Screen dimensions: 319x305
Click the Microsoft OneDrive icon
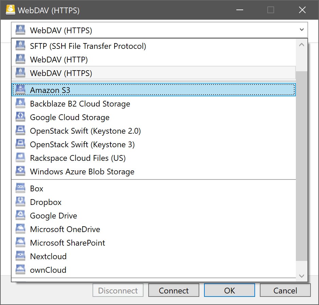[21, 229]
